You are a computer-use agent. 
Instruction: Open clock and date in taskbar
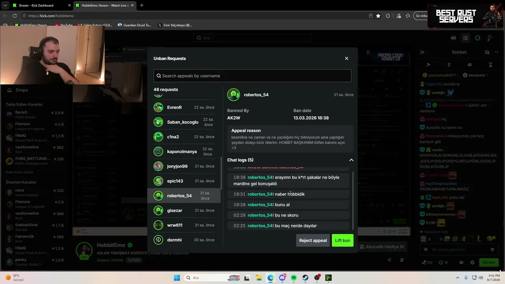(494, 278)
